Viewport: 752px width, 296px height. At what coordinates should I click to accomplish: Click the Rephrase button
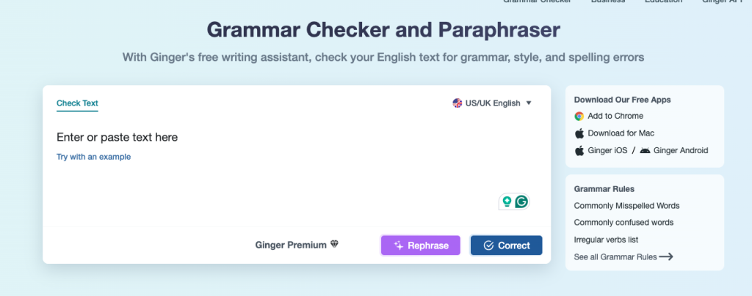tap(421, 245)
